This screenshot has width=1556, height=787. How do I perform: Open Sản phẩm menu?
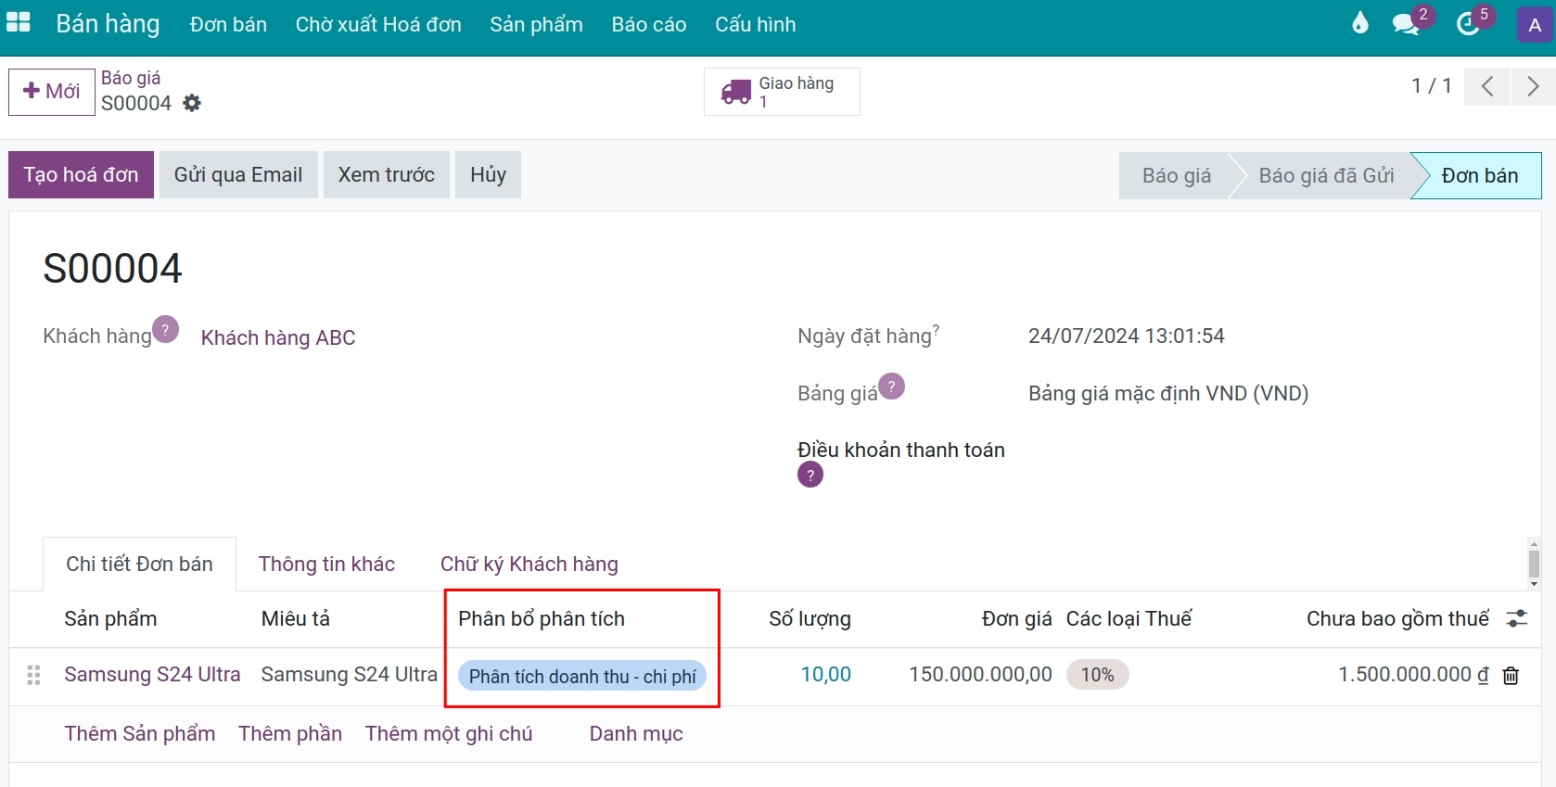(x=536, y=24)
